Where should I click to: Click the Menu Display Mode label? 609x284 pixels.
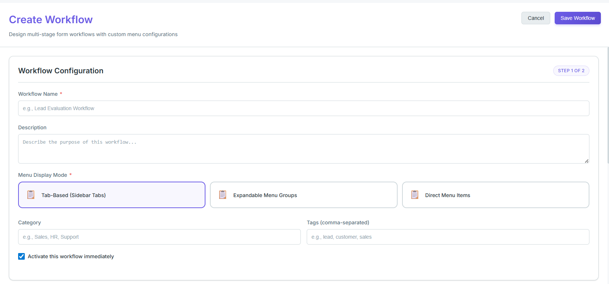coord(42,175)
